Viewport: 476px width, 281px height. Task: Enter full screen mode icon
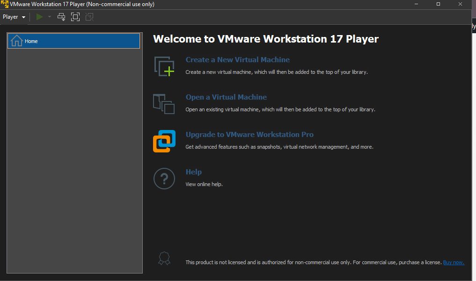(75, 17)
